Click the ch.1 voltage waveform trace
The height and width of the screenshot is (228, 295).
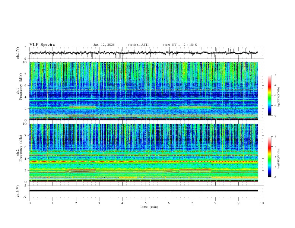(x=143, y=53)
